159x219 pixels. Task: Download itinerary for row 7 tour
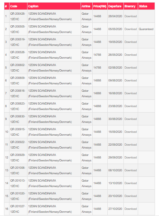point(130,93)
